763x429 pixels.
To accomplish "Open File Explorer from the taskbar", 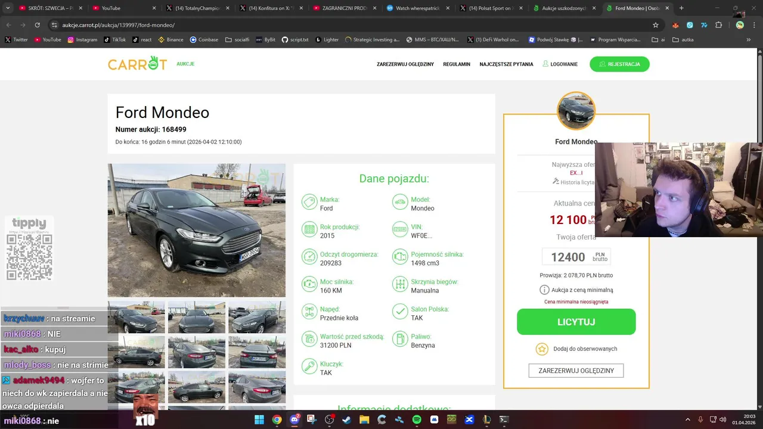I will click(x=364, y=419).
